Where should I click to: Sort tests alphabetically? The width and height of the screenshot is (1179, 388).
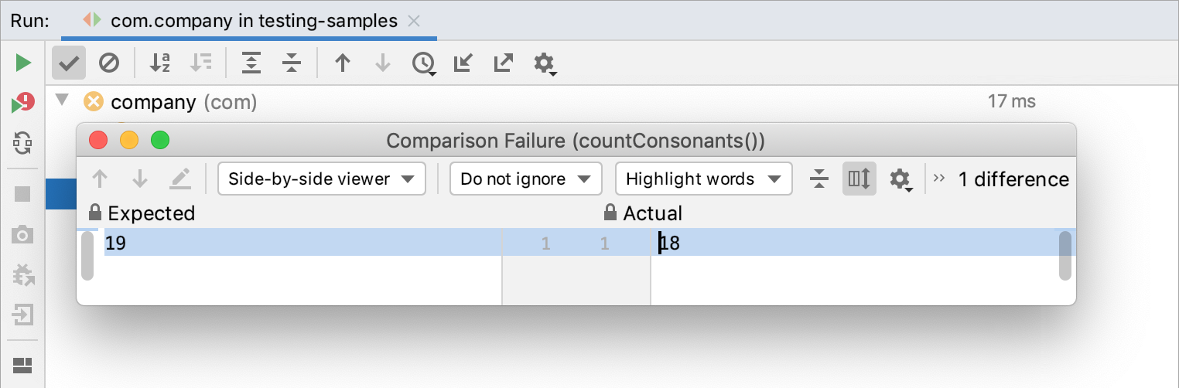pos(160,63)
